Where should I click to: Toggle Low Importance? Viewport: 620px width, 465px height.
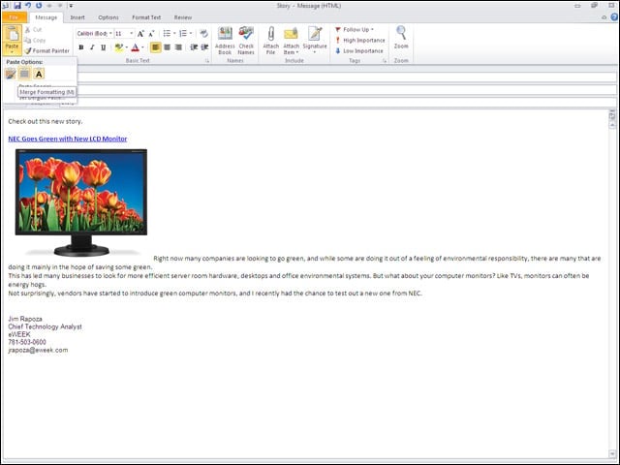tap(359, 51)
